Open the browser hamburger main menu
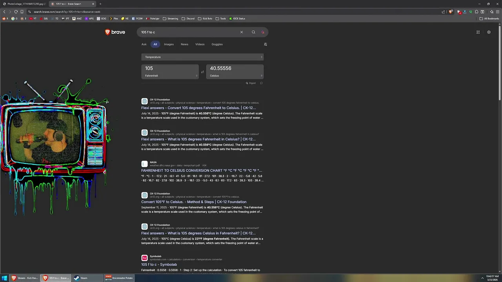The height and width of the screenshot is (282, 502). [x=498, y=12]
